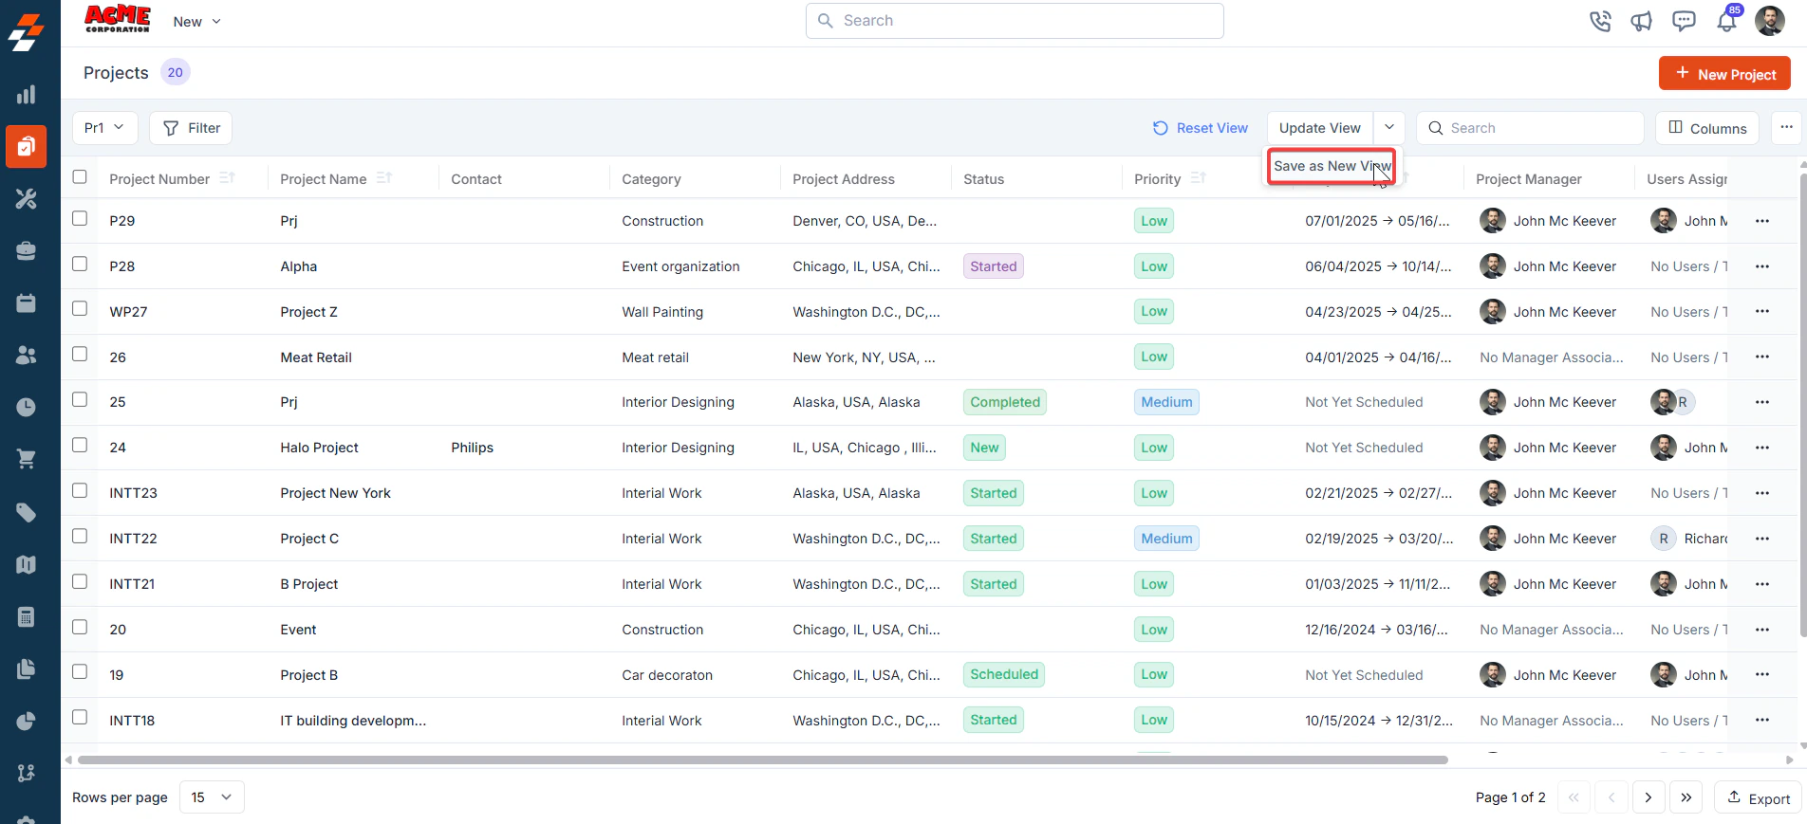The image size is (1807, 824).
Task: Open the clock time tracking sidebar icon
Action: click(x=27, y=407)
